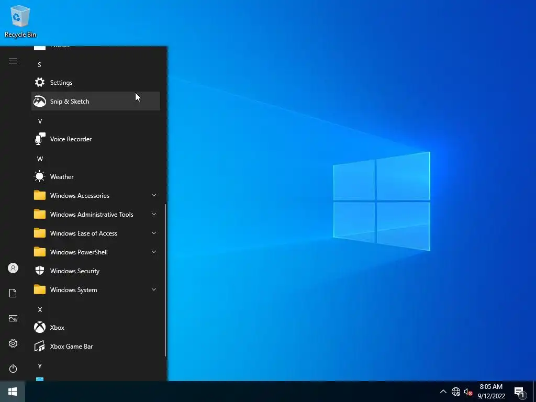Screen dimensions: 536x402
Task: Open Windows Ease of Access label
Action: (84, 233)
